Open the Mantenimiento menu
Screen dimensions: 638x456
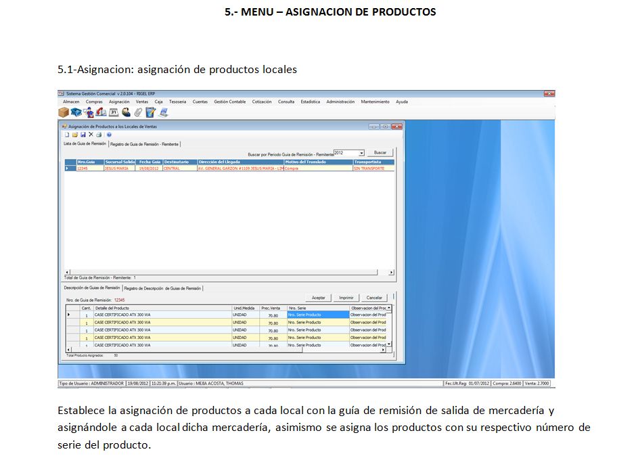point(375,101)
